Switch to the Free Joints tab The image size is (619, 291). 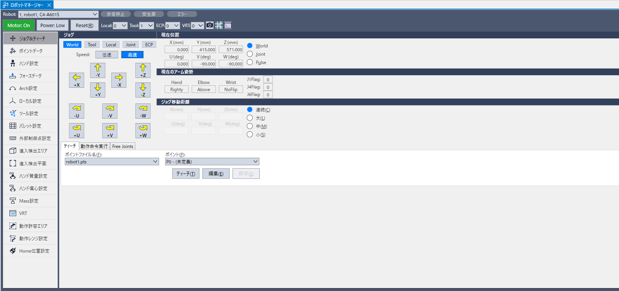123,146
